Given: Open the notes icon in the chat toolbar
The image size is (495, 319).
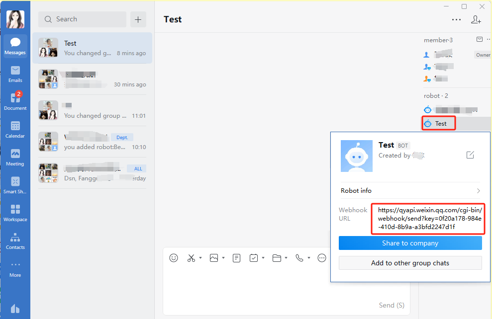Looking at the screenshot, I should [x=236, y=257].
